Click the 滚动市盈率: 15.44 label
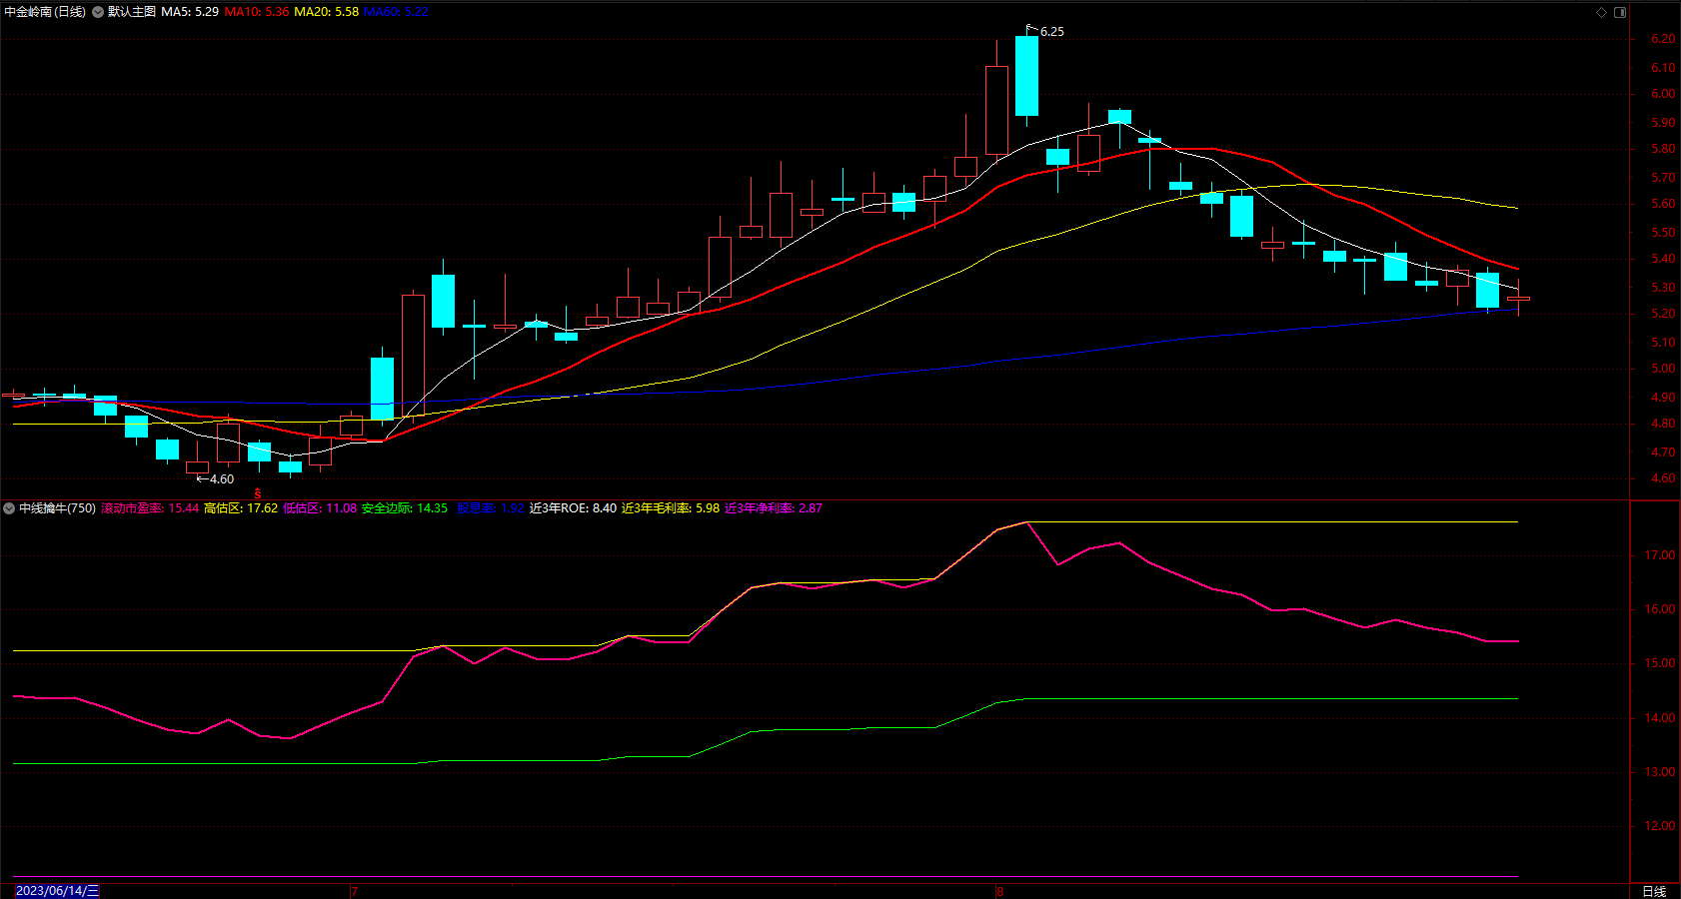 tap(150, 508)
